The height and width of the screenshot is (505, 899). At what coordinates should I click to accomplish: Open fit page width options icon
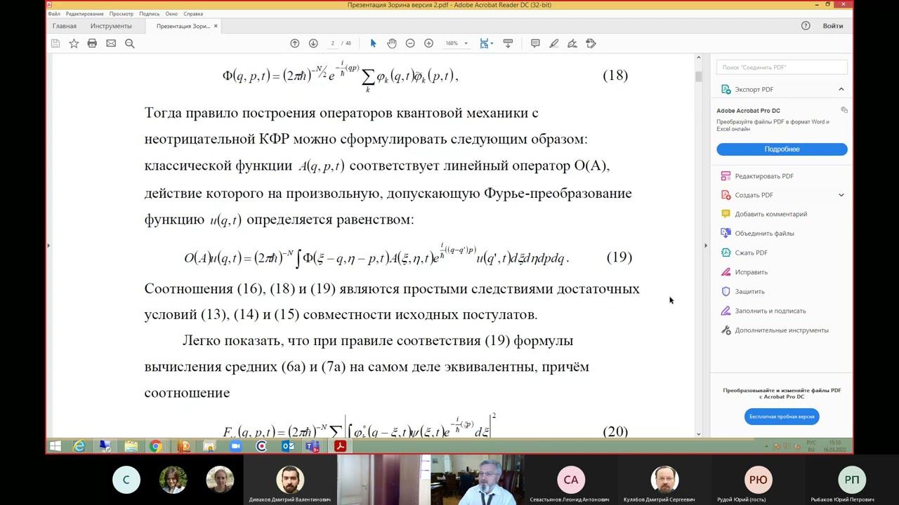click(x=486, y=43)
